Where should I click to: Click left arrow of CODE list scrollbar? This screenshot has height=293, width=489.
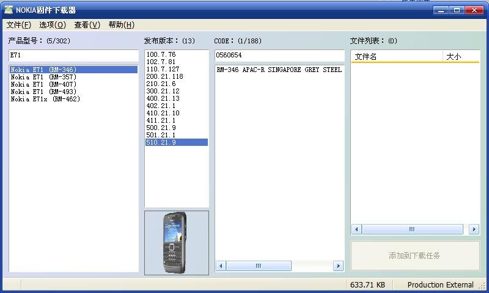pyautogui.click(x=221, y=266)
